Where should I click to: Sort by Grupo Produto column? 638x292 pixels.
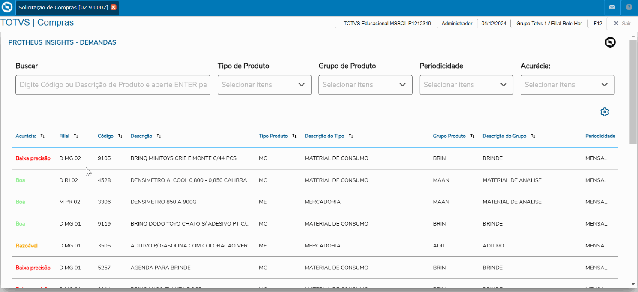tap(473, 136)
